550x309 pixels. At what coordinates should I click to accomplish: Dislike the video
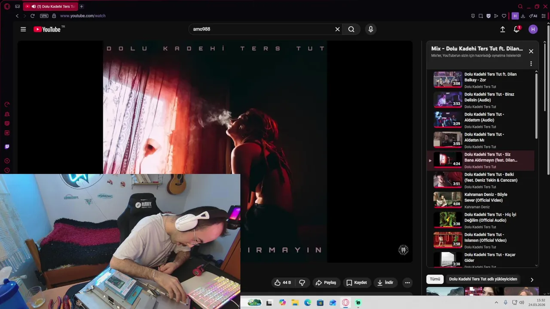302,282
